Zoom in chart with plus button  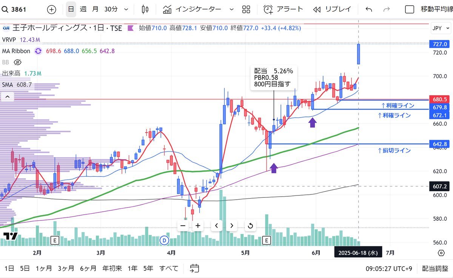coord(198,226)
